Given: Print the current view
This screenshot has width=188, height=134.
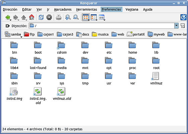Looking at the screenshot, I should 59,17.
